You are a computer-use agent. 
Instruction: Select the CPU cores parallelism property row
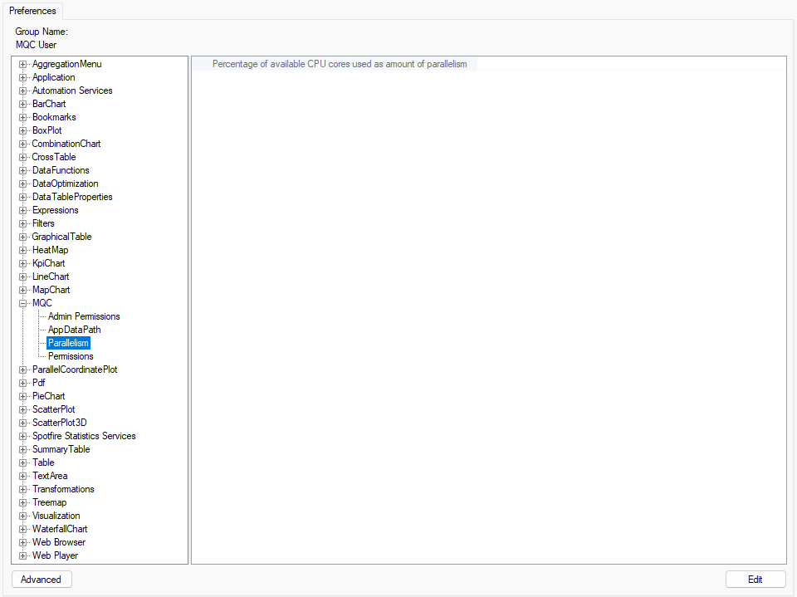click(x=340, y=64)
